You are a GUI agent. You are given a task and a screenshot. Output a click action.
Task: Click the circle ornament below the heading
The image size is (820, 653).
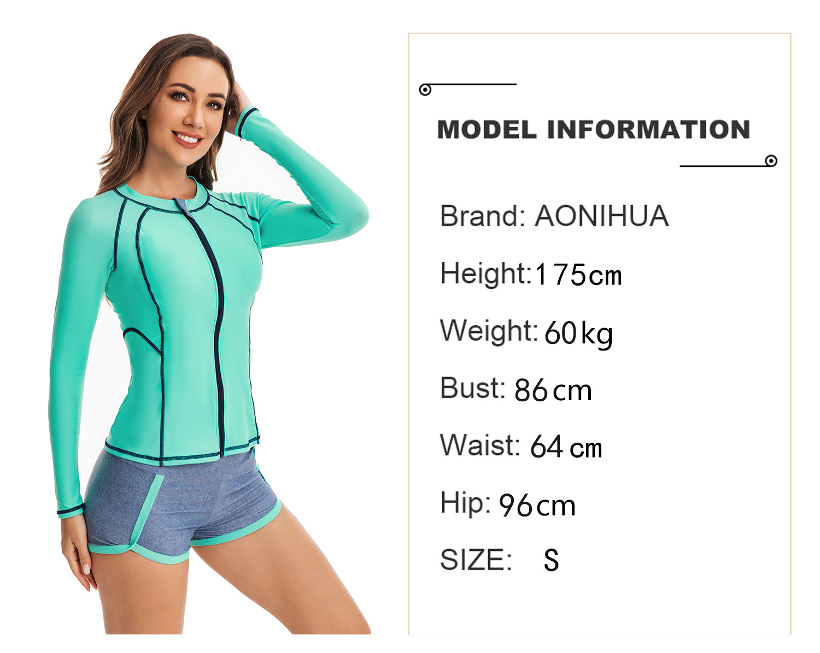point(771,161)
